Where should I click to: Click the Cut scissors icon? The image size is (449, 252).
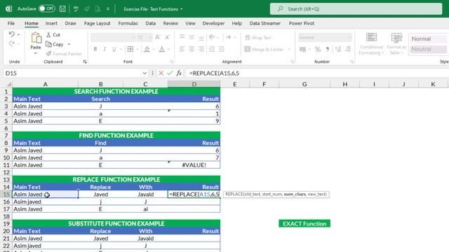click(48, 34)
